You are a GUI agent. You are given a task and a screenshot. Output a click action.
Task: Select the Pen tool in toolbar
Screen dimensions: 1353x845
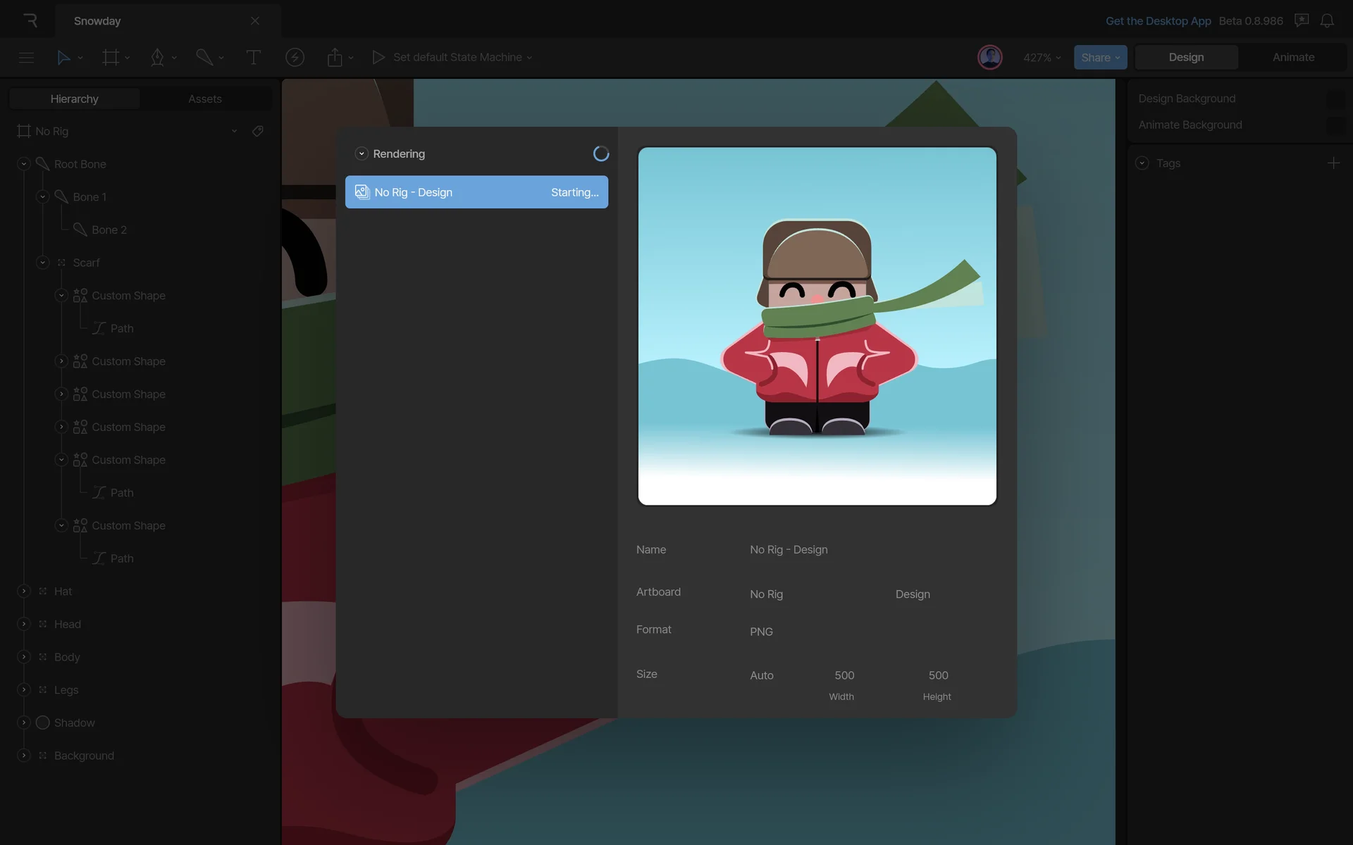(x=157, y=58)
